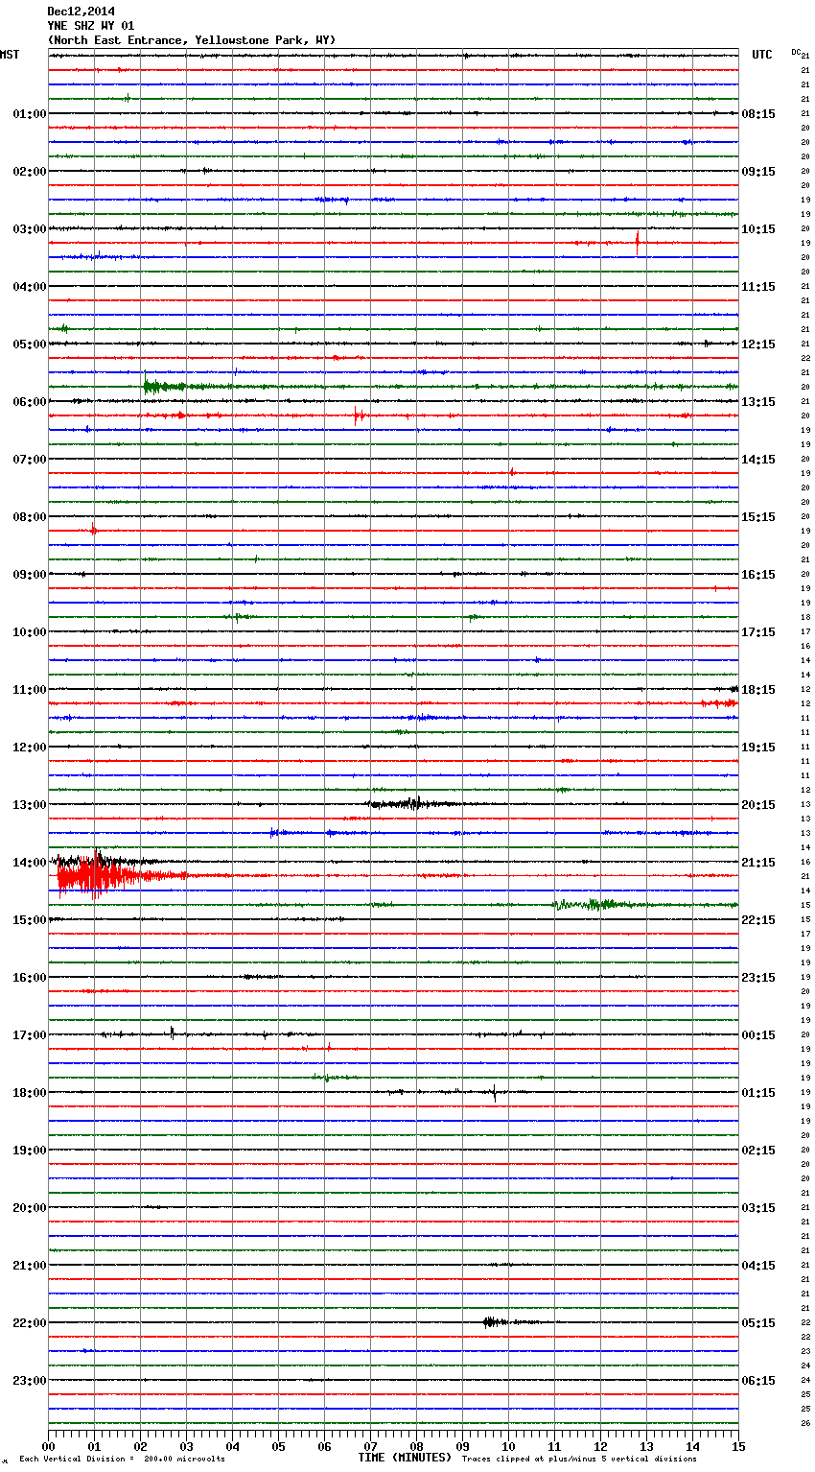The image size is (815, 1472).
Task: Select the 03:00 MST row label
Action: point(29,229)
